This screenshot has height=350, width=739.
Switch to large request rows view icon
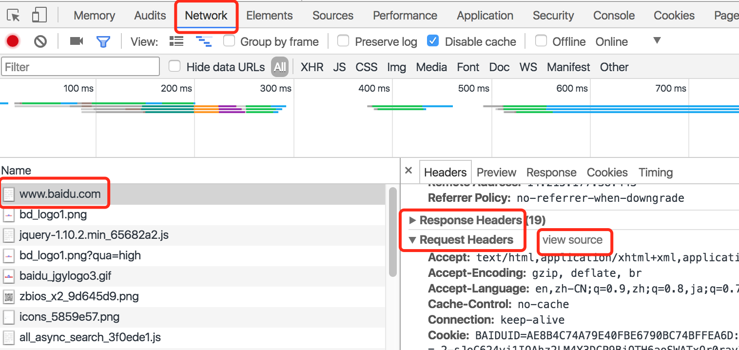click(176, 41)
